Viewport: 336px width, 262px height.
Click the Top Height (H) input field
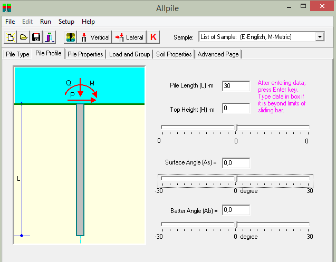[x=236, y=108]
